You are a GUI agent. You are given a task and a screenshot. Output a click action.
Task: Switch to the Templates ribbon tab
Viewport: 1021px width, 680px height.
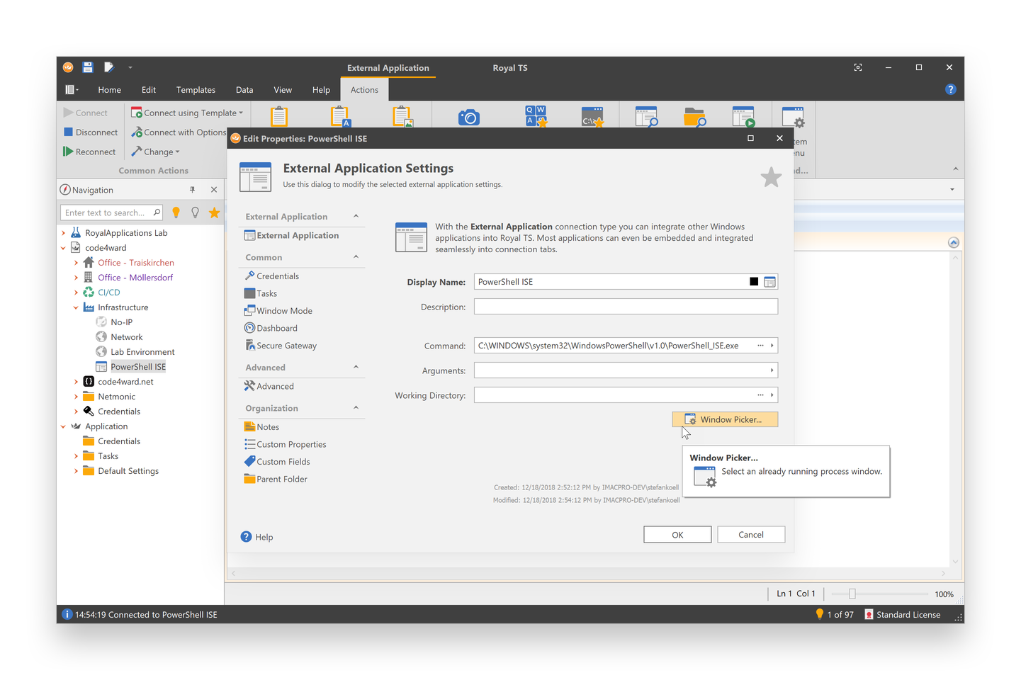(x=196, y=90)
